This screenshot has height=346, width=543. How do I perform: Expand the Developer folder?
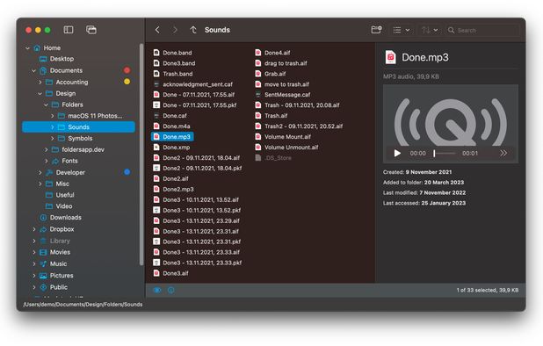pos(40,172)
